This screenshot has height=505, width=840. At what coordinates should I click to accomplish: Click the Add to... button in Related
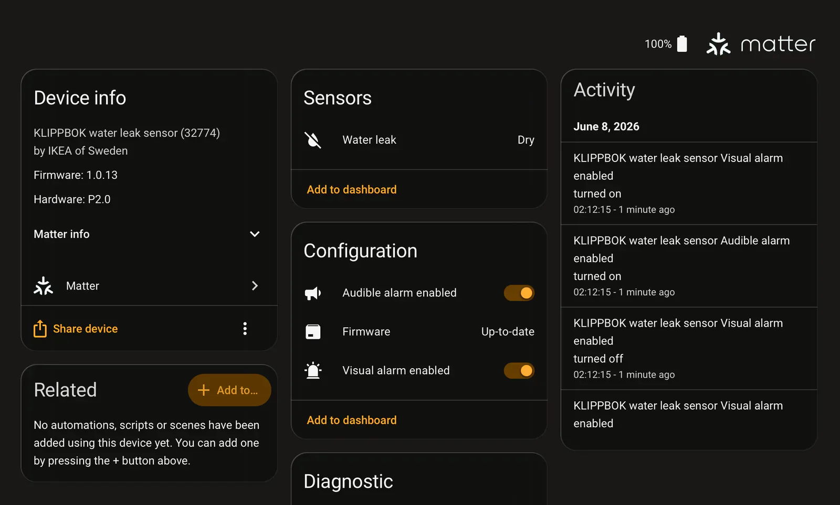229,390
